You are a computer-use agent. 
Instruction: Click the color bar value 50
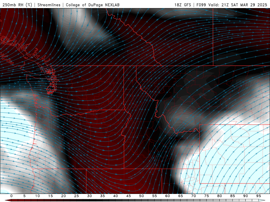click(x=141, y=196)
